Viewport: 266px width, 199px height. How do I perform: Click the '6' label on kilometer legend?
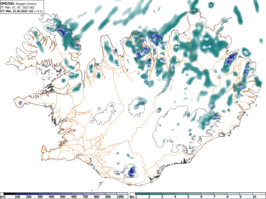coord(201,197)
